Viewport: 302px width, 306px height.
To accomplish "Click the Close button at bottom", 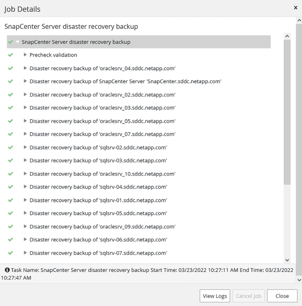I will pos(282,296).
